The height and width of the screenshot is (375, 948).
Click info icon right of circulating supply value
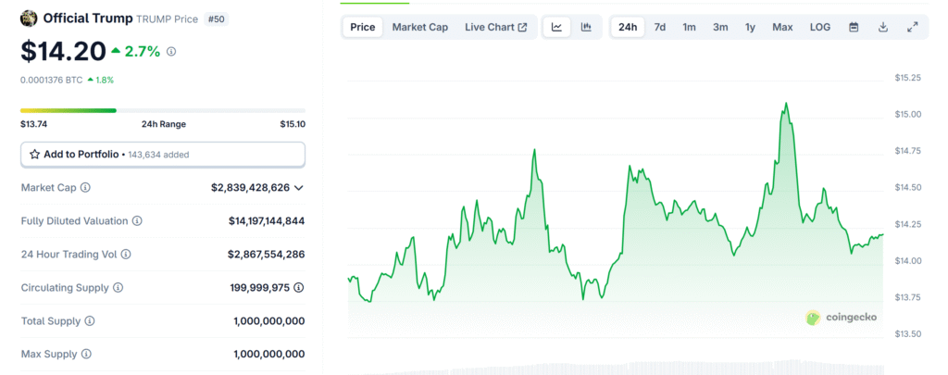pyautogui.click(x=299, y=288)
